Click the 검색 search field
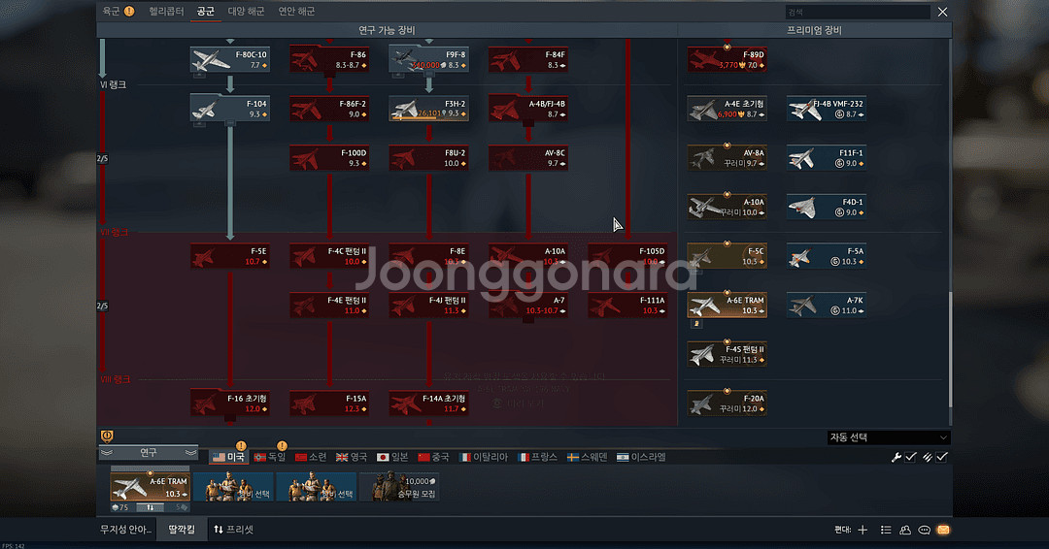 tap(858, 12)
